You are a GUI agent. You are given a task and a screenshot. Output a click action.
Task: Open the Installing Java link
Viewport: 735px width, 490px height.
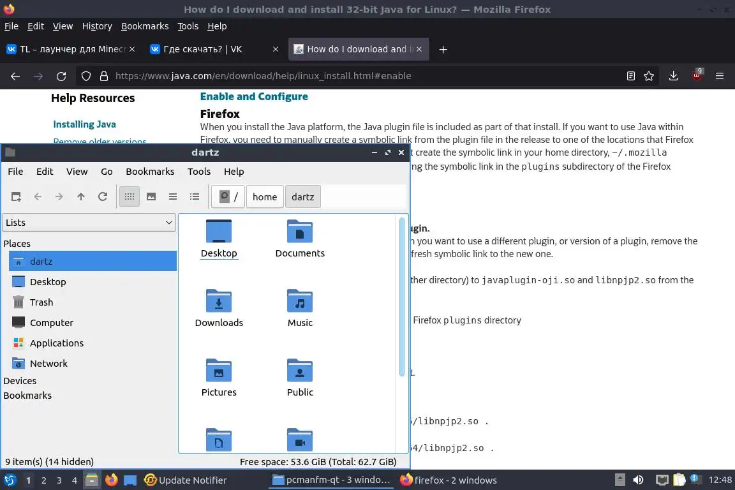[x=84, y=124]
